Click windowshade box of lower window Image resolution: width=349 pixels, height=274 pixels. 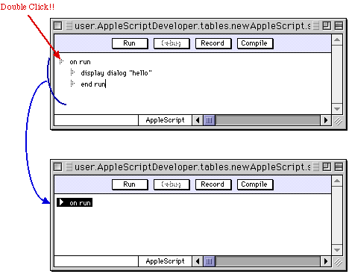(x=339, y=166)
